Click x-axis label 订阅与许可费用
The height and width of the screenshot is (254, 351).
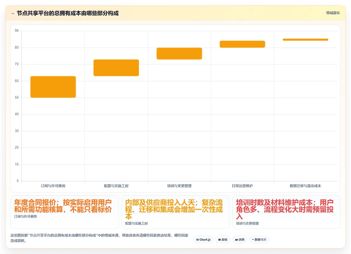click(53, 186)
